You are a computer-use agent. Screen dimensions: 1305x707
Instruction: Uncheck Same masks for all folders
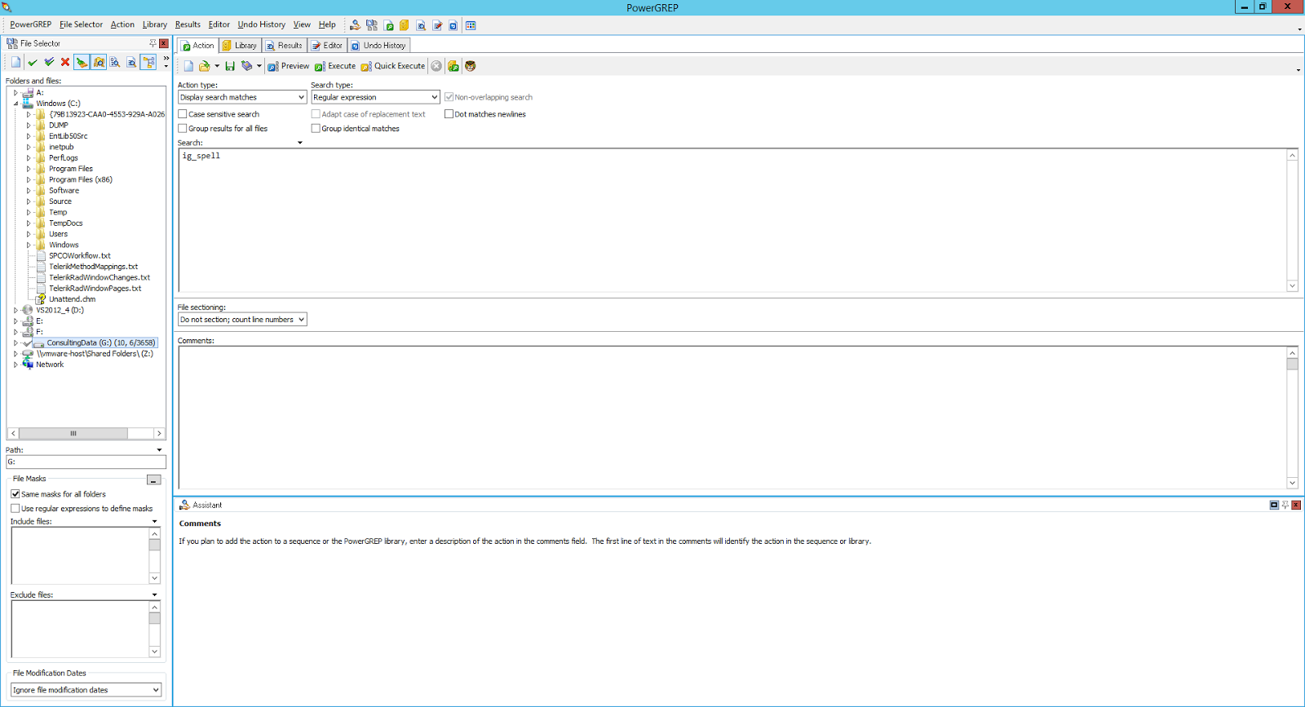coord(15,494)
